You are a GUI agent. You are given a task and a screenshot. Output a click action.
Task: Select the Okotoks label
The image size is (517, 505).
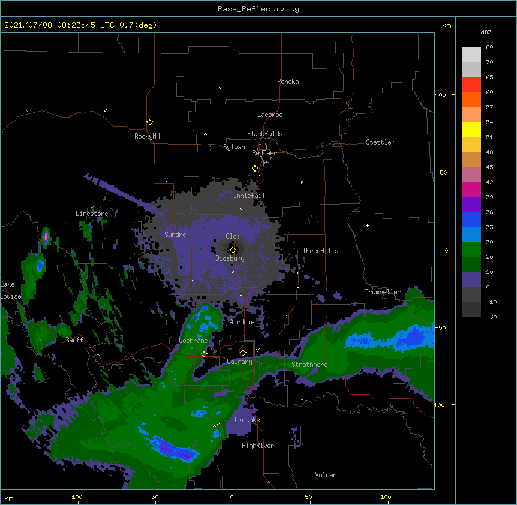[x=247, y=420]
